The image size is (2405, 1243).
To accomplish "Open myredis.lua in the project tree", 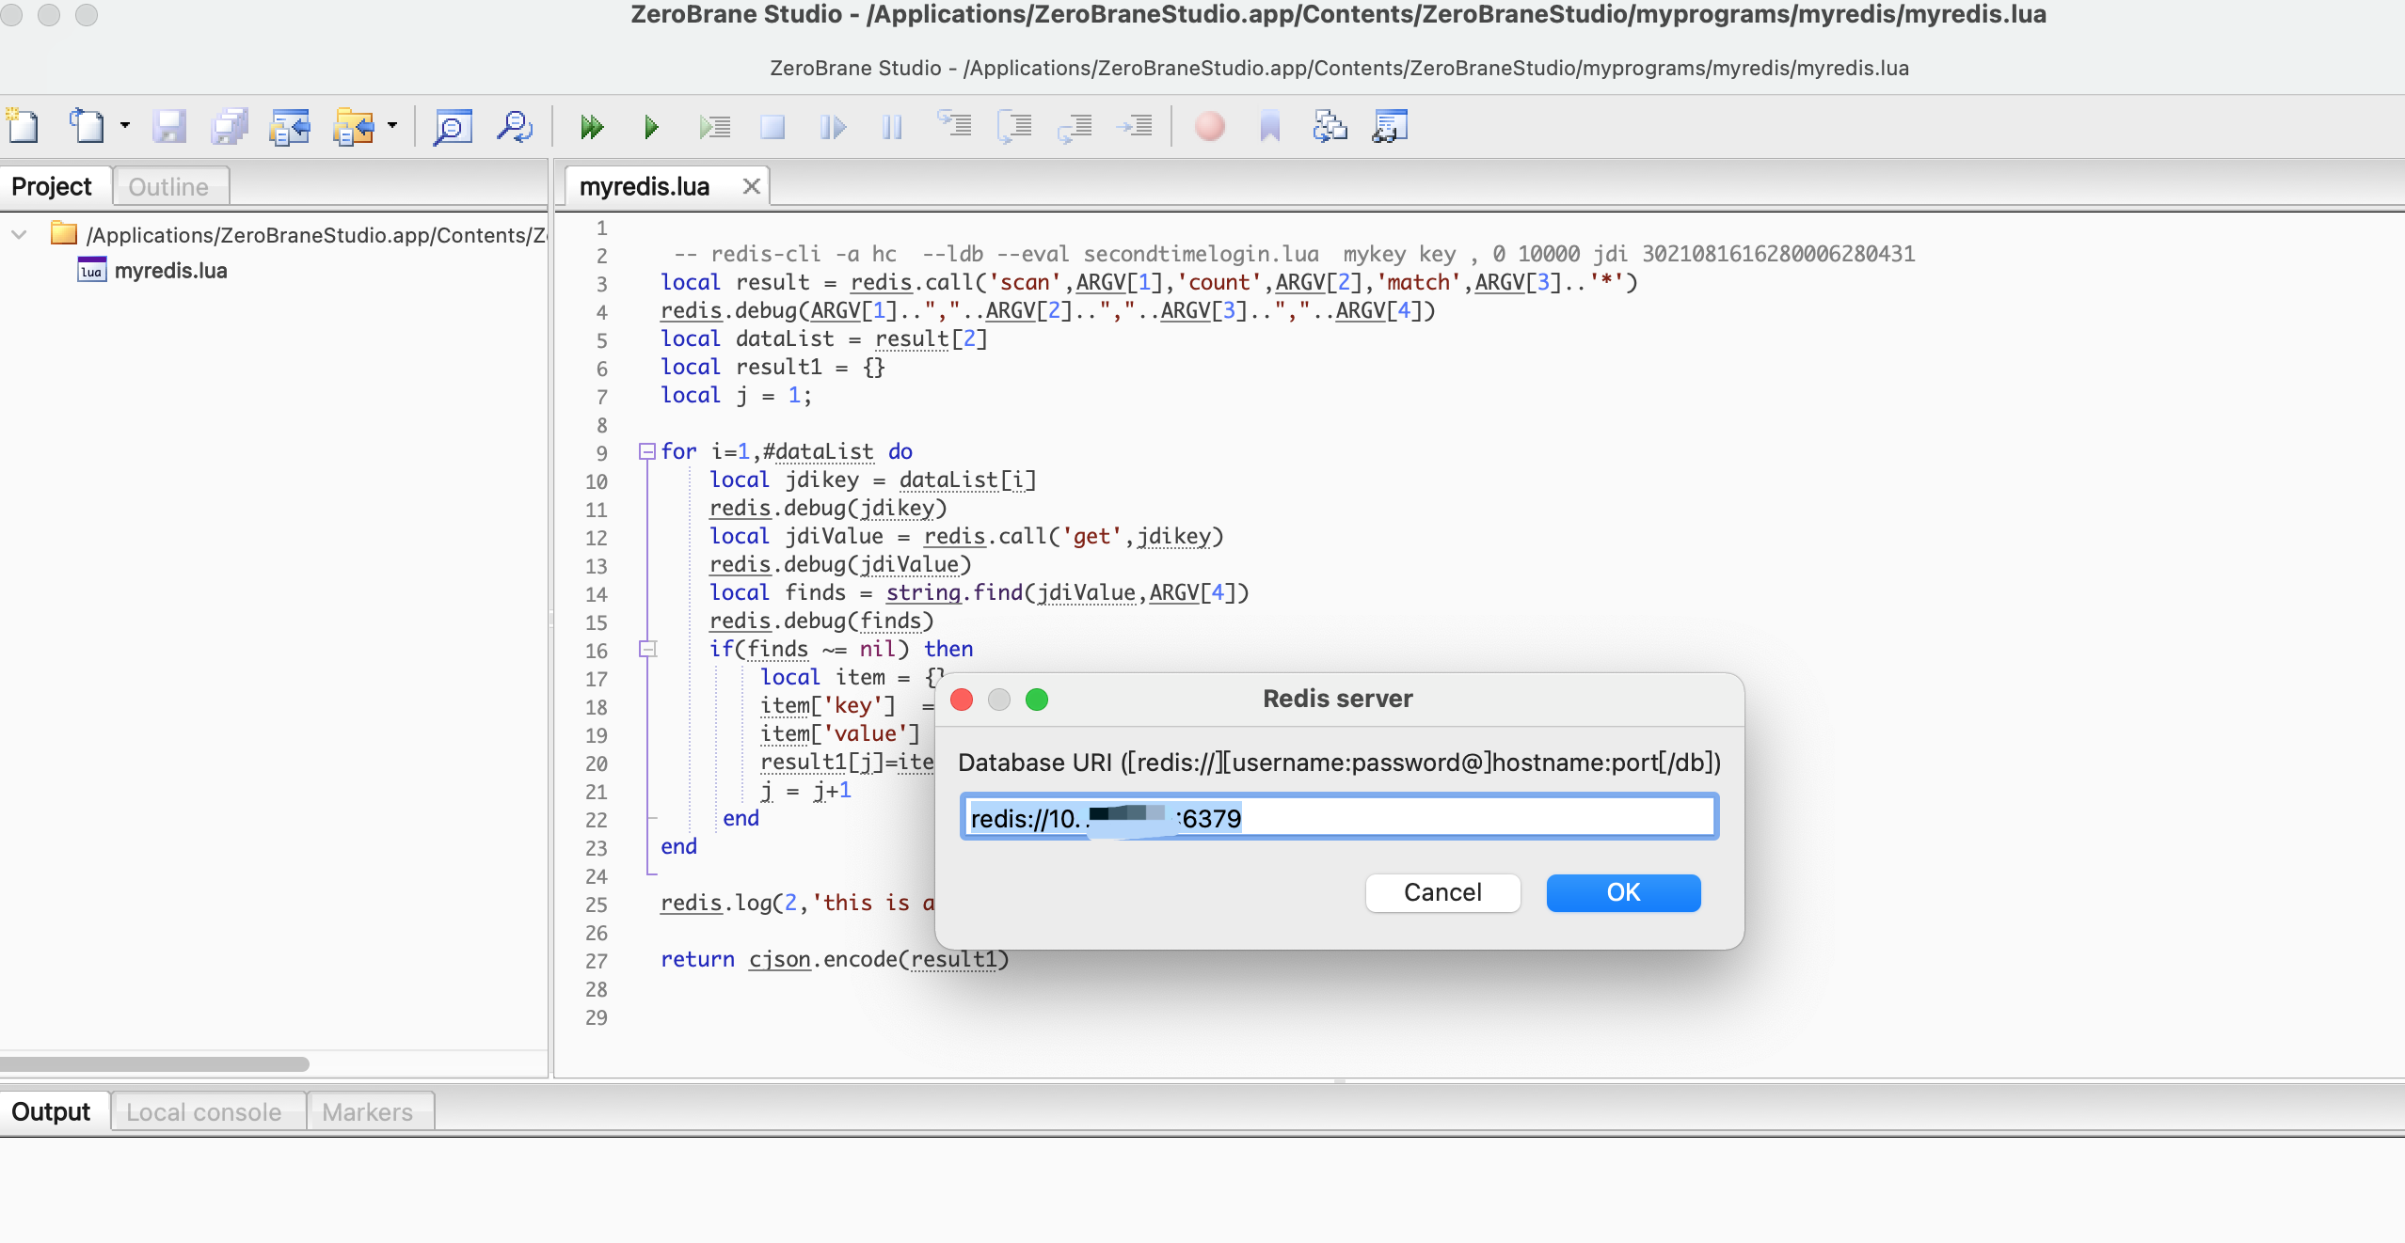I will tap(171, 271).
